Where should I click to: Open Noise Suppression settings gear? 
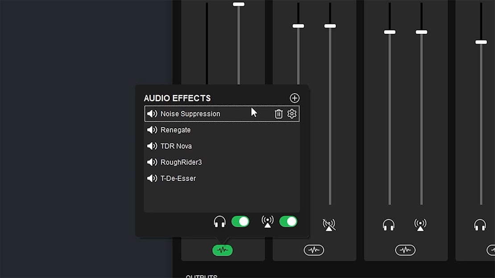292,114
